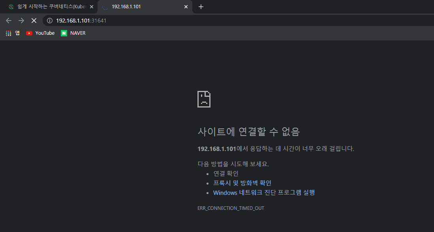Click the browser back arrow
Viewport: 434px width, 232px height.
(x=9, y=21)
